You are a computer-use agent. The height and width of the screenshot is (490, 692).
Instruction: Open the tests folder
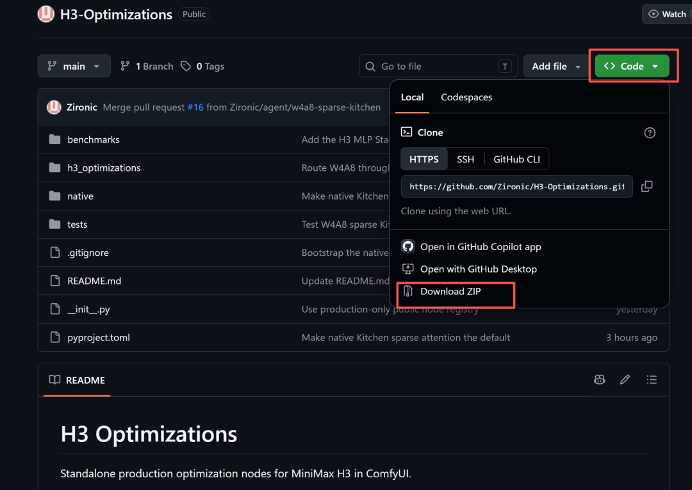78,225
